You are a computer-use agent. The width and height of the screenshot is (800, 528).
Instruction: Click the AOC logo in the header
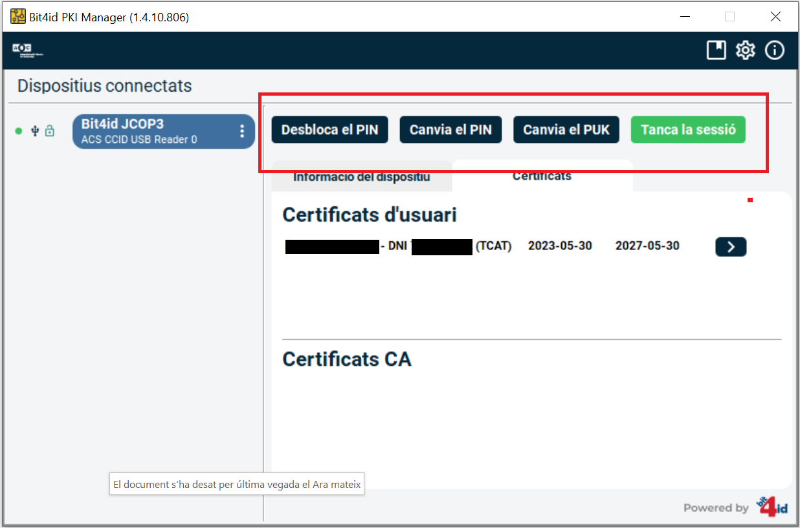tap(27, 50)
